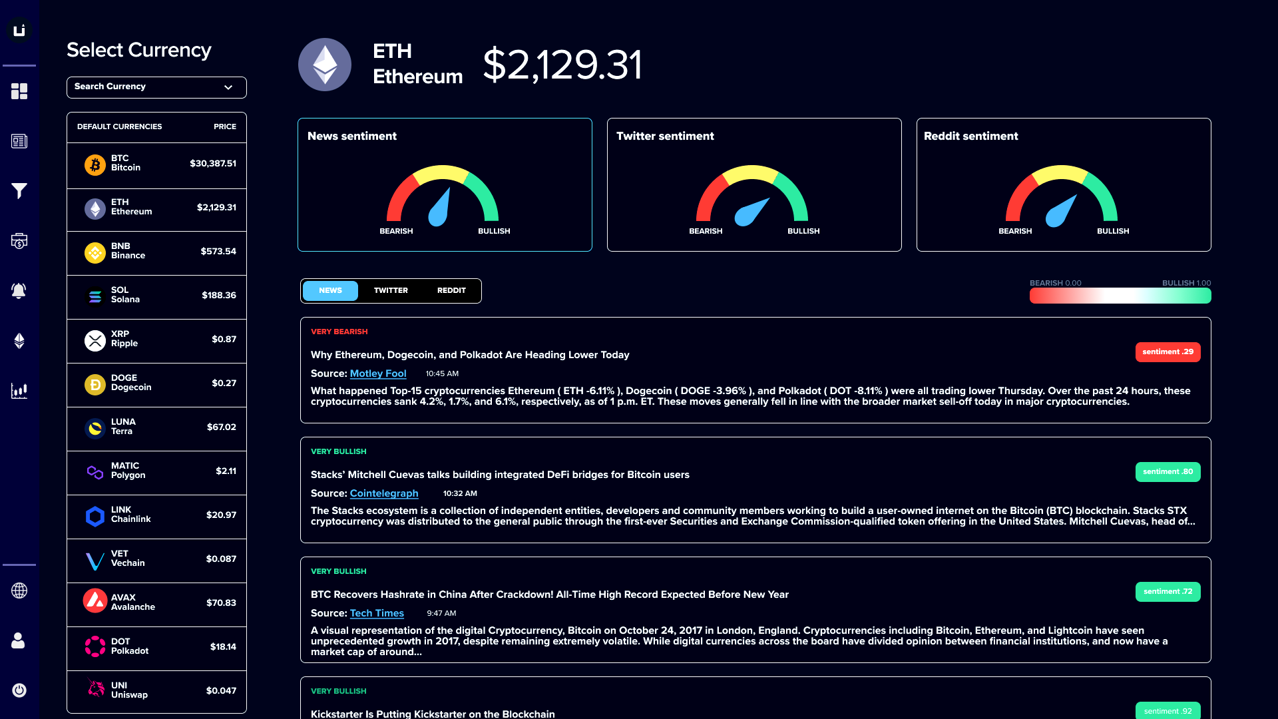
Task: Switch to the TWITTER tab
Action: [x=391, y=291]
